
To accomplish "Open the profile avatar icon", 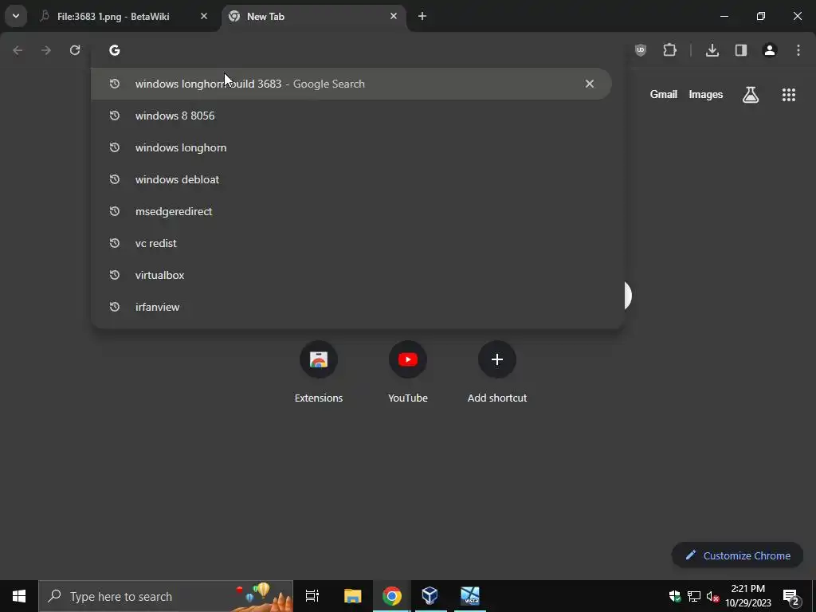I will click(770, 50).
